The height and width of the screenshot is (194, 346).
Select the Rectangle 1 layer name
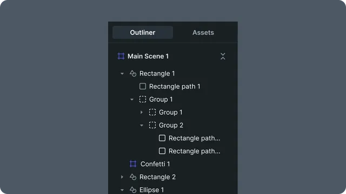click(x=157, y=73)
